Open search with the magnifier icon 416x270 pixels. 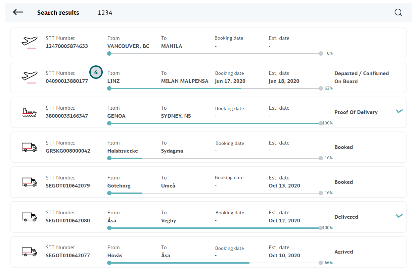tap(398, 13)
